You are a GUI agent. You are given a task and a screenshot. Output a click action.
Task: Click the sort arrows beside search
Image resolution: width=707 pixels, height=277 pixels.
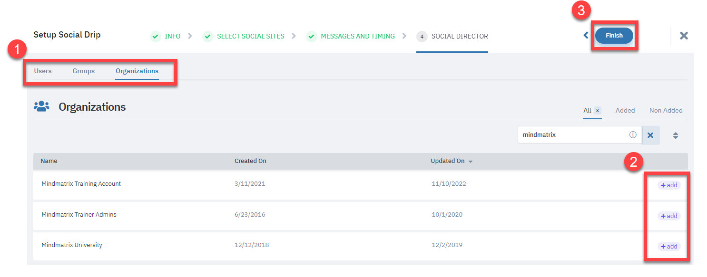click(x=675, y=135)
